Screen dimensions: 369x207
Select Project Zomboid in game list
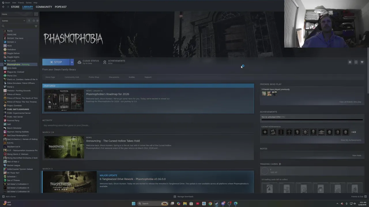(14, 106)
